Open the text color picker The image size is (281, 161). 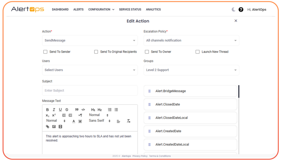[74, 121]
